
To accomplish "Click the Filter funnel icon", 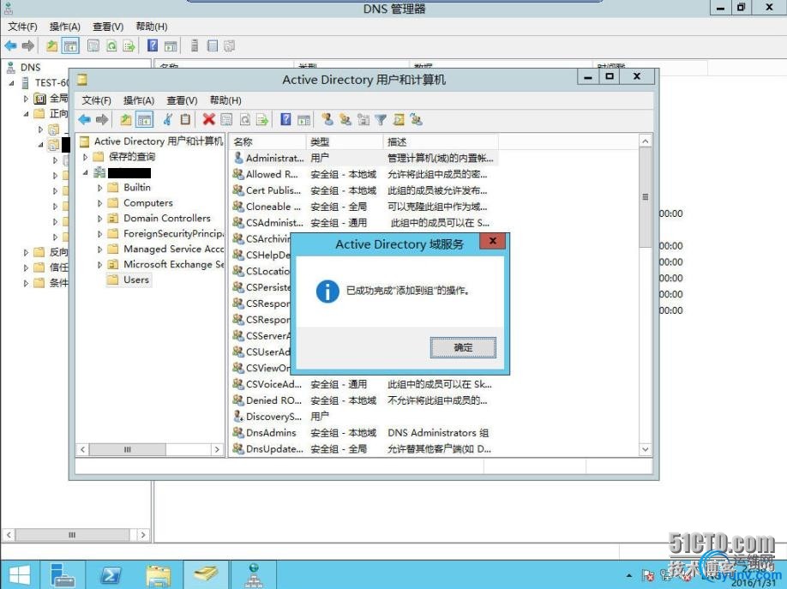I will pyautogui.click(x=381, y=119).
